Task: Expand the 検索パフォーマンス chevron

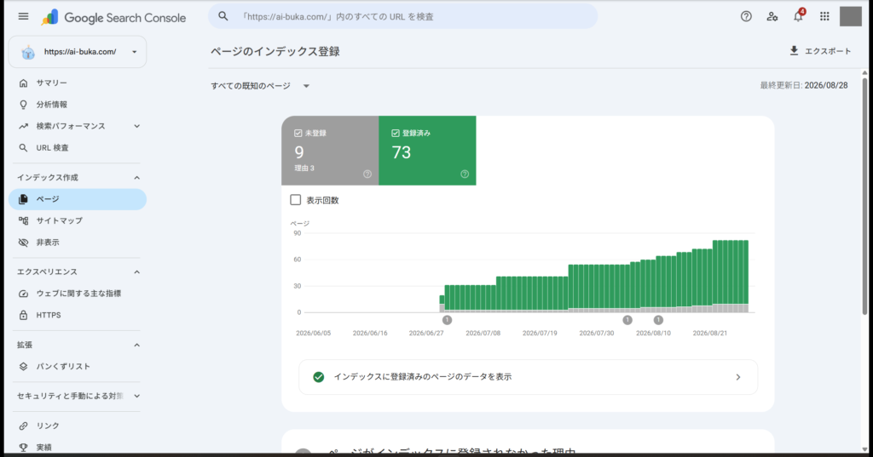Action: (x=137, y=126)
